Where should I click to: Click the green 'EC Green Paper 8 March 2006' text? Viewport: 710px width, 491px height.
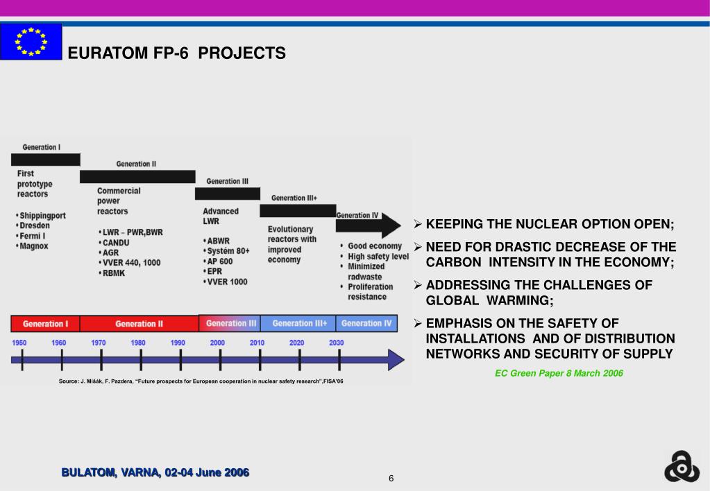(559, 373)
